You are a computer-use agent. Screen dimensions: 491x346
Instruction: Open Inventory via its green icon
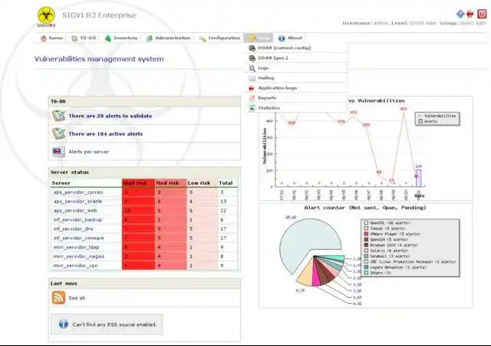click(x=107, y=38)
